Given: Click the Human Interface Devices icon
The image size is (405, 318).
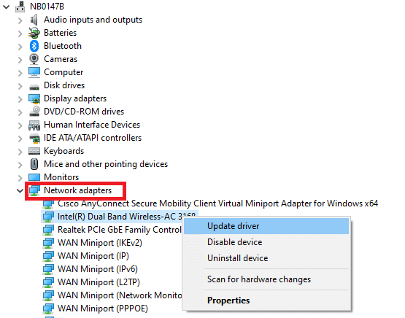Looking at the screenshot, I should click(x=34, y=125).
